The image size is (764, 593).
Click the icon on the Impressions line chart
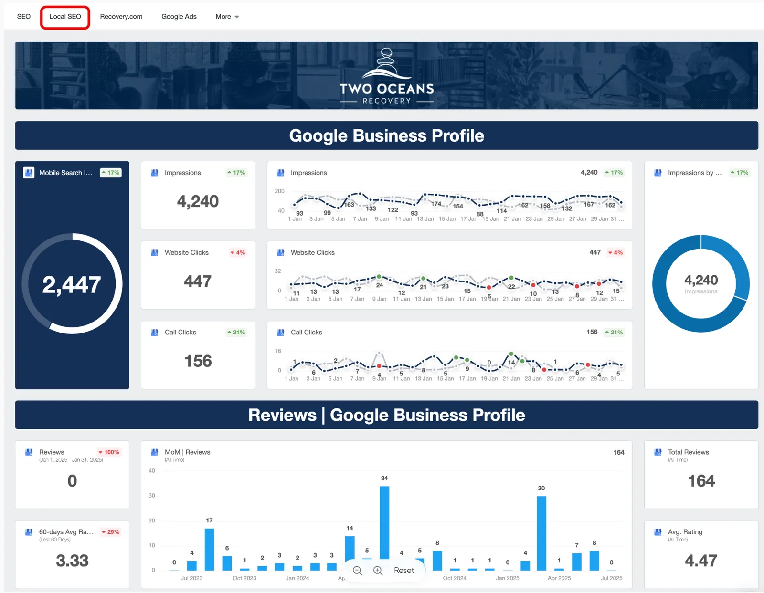point(281,173)
